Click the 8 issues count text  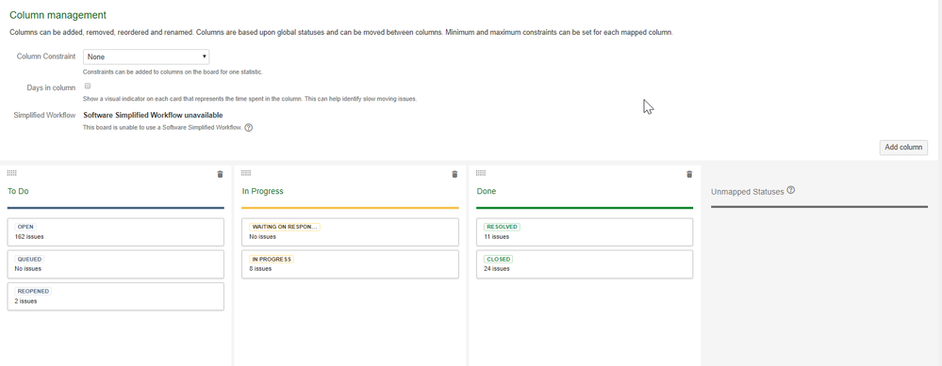(x=261, y=269)
